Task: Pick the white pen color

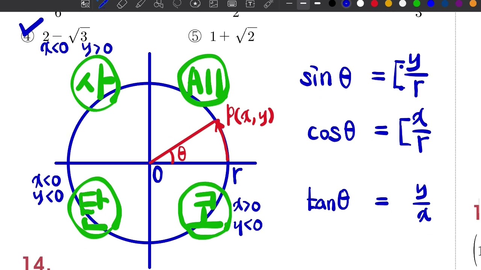Action: 360,4
